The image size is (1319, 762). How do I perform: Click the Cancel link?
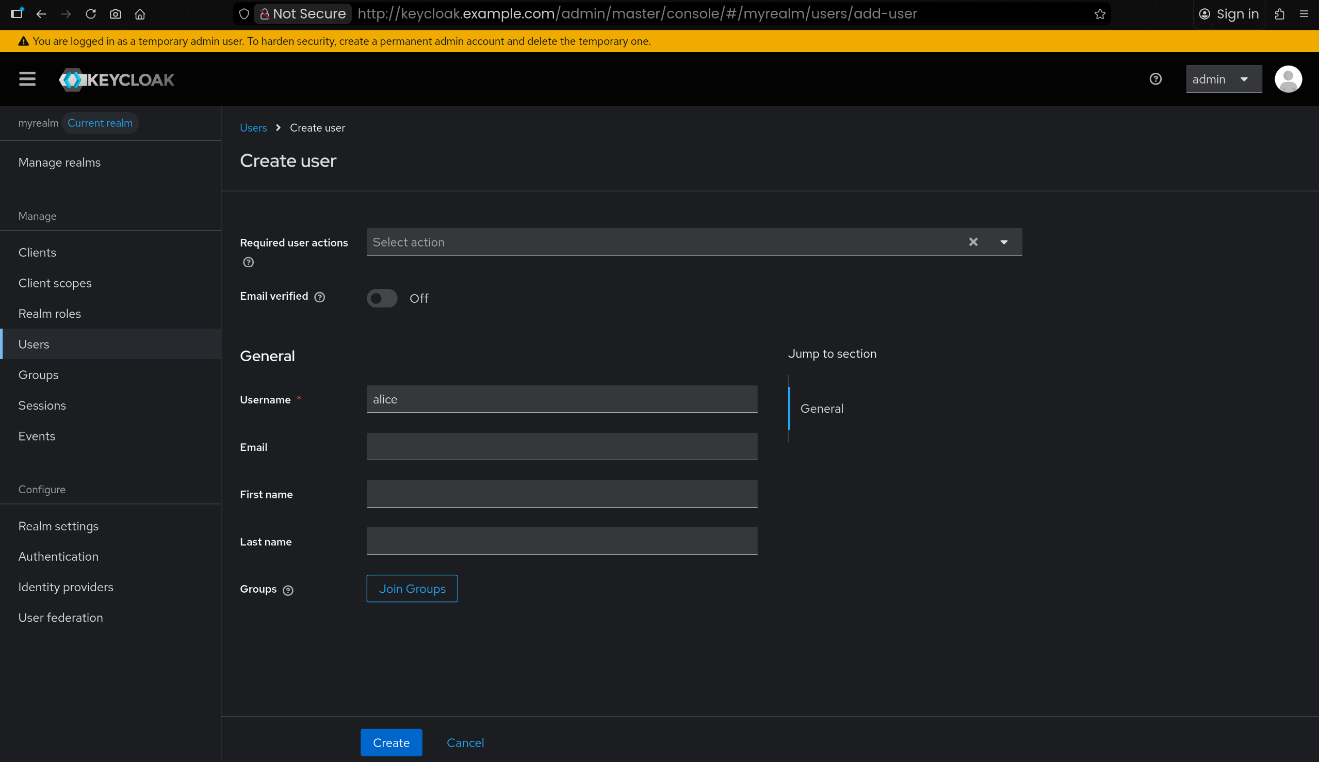[x=465, y=742]
